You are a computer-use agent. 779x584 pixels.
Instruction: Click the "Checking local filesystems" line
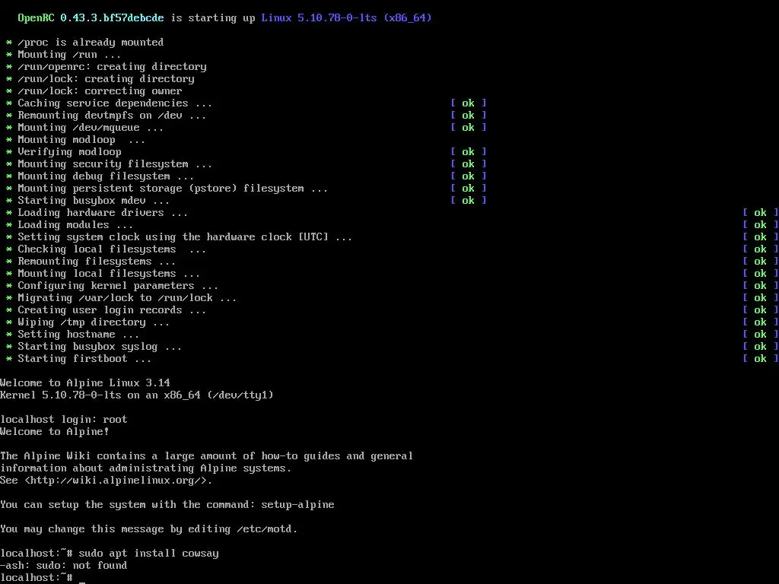(x=112, y=249)
